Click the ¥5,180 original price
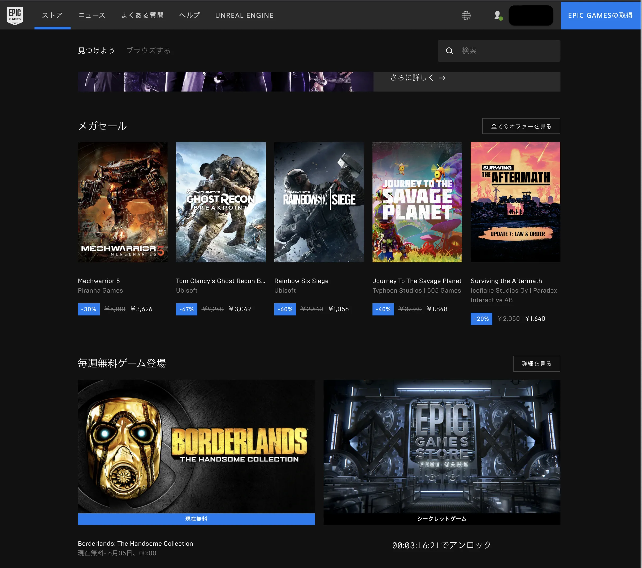The width and height of the screenshot is (642, 568). pos(115,309)
